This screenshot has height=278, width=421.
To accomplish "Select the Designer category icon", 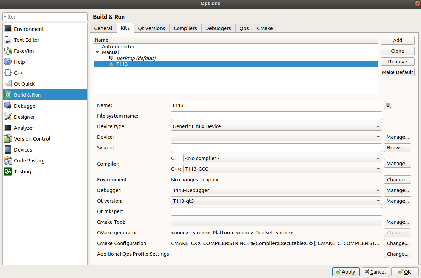I will [x=8, y=117].
